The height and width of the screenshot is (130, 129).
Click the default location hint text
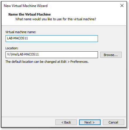click(47, 62)
